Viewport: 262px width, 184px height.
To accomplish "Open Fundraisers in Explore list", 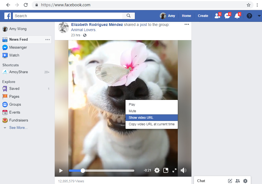I will click(x=15, y=120).
